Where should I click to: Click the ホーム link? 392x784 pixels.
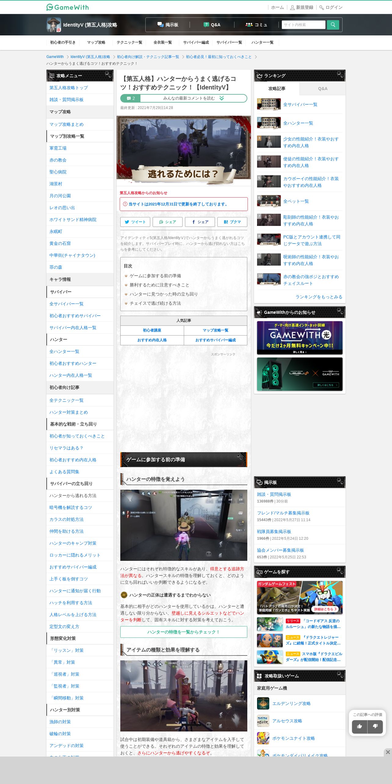[x=278, y=7]
